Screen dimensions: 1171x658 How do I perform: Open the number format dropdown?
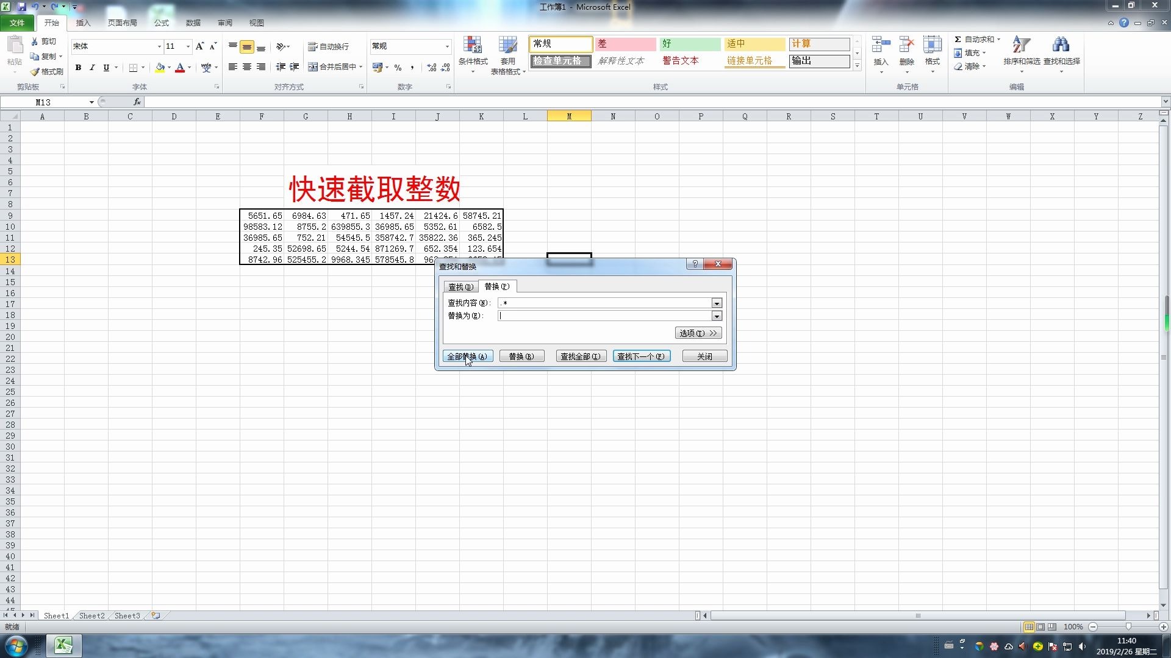[447, 46]
